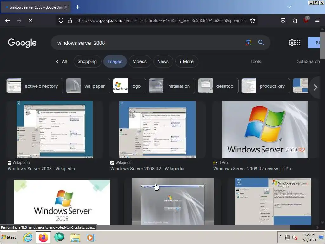Switch to the Shopping tab
Image resolution: width=325 pixels, height=244 pixels.
click(x=87, y=61)
